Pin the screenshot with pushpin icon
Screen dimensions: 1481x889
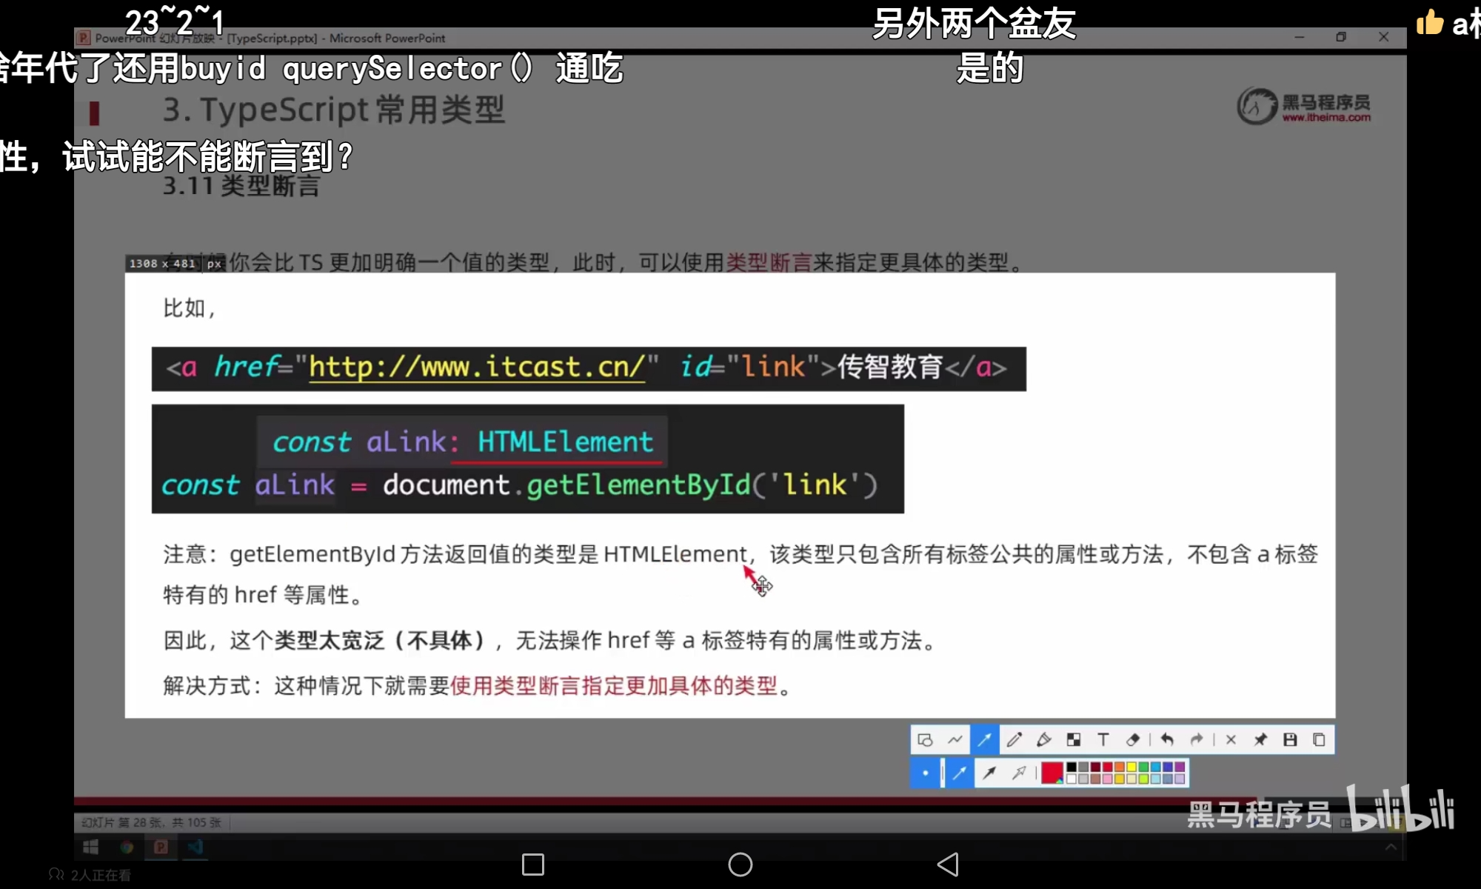[1260, 739]
